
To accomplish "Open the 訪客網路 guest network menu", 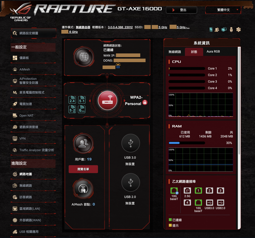I will click(x=33, y=197).
